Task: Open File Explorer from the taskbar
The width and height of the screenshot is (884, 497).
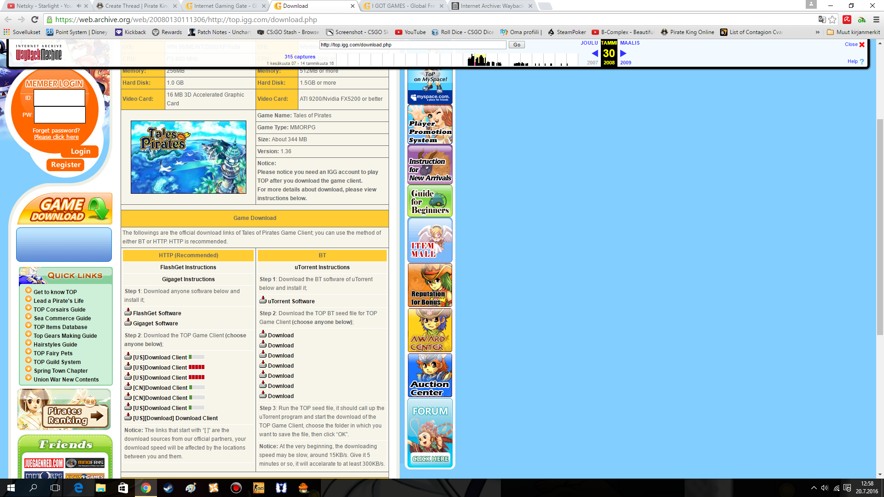Action: [x=100, y=488]
